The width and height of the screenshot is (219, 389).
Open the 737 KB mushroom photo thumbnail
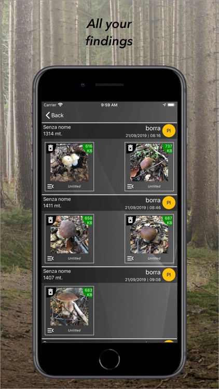pos(149,162)
